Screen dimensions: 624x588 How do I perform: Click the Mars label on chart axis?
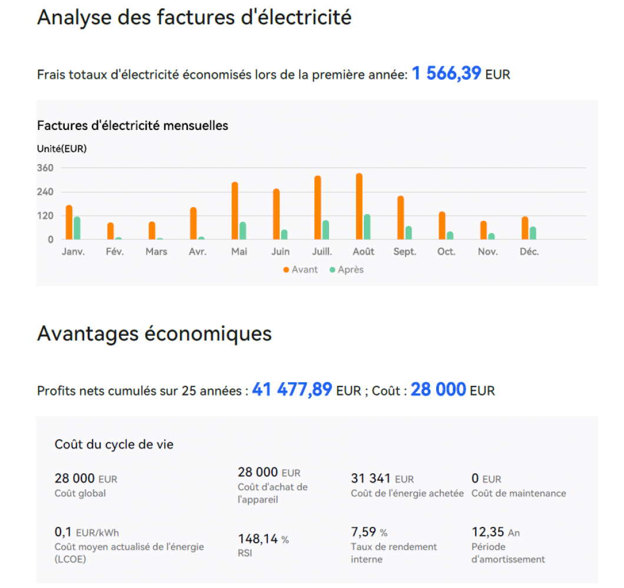point(156,252)
